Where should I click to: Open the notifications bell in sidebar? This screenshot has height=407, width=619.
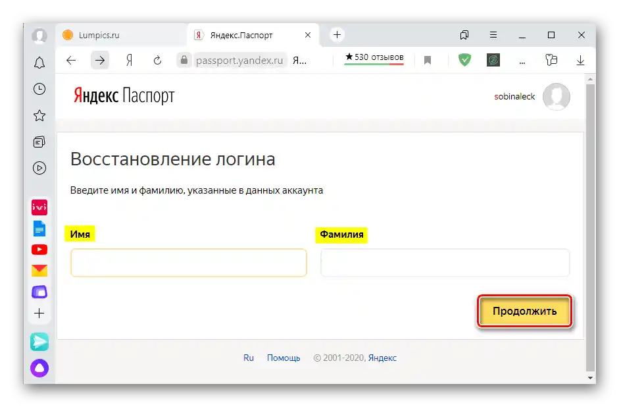click(x=39, y=63)
